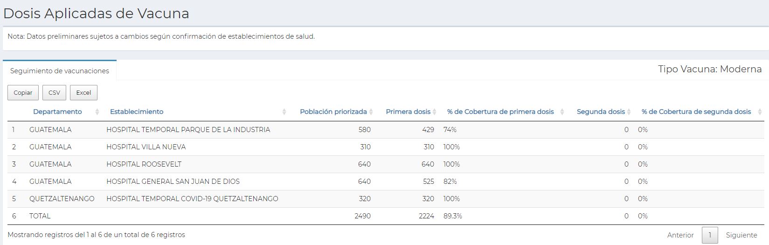Go to previous page with Anterior

pos(680,235)
